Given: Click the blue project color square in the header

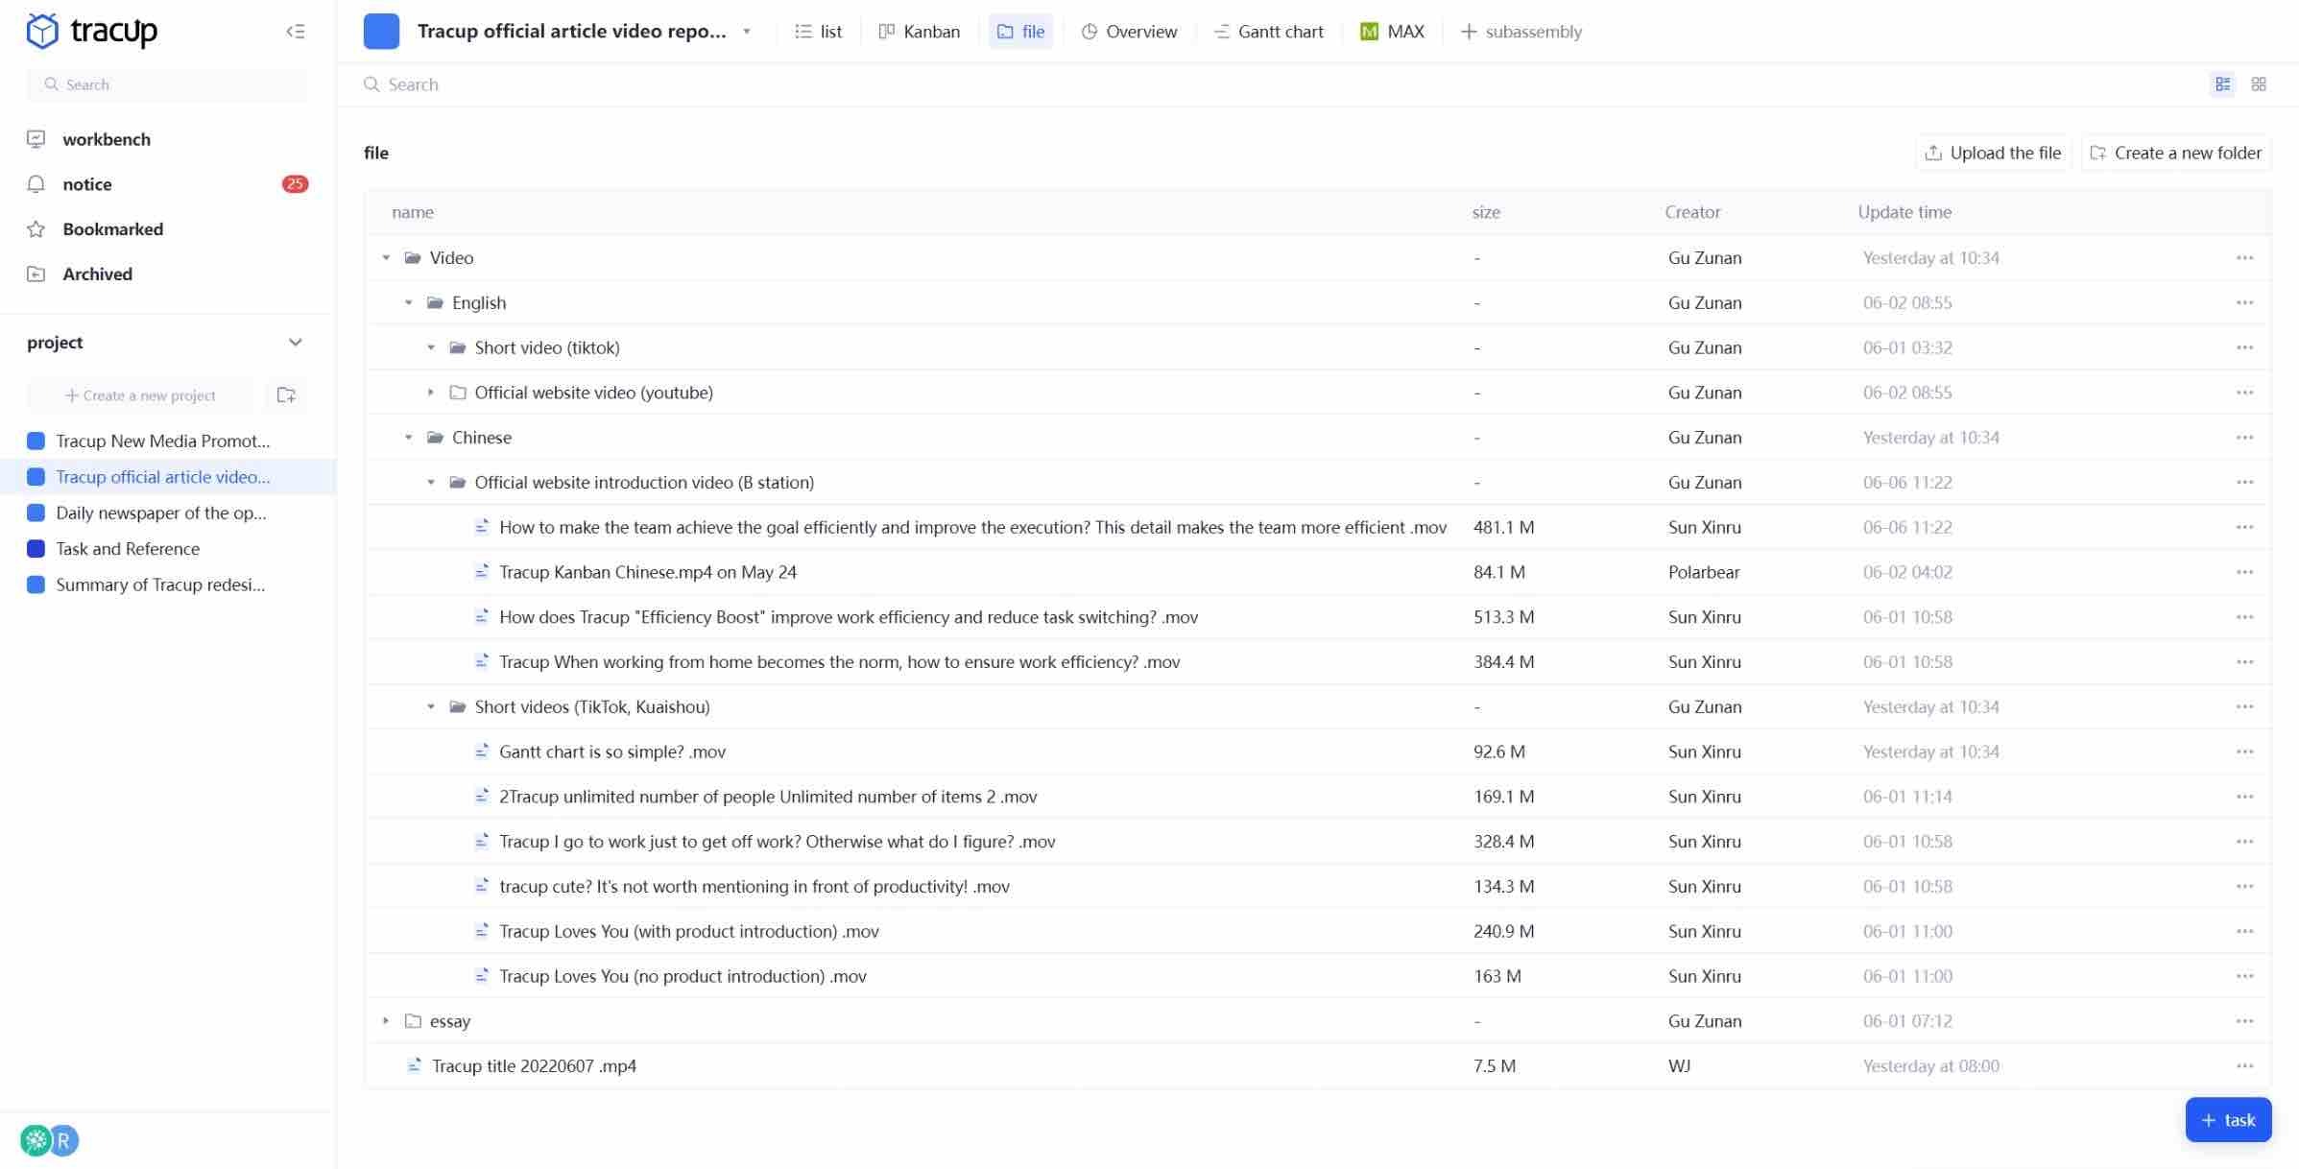Looking at the screenshot, I should click(x=381, y=32).
